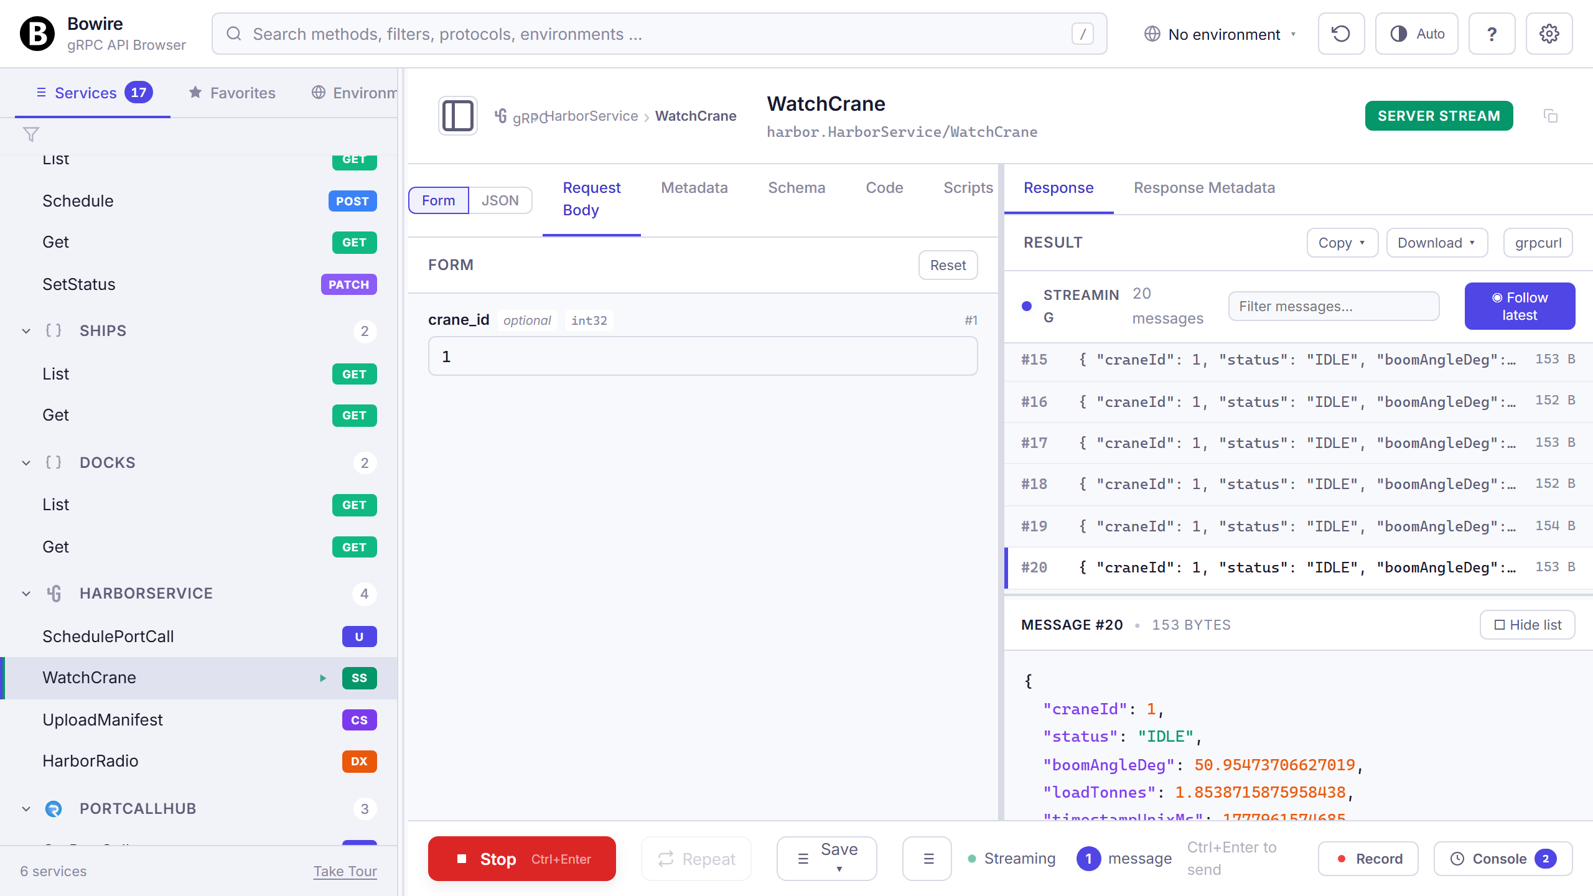Stop the streaming request

pyautogui.click(x=522, y=859)
